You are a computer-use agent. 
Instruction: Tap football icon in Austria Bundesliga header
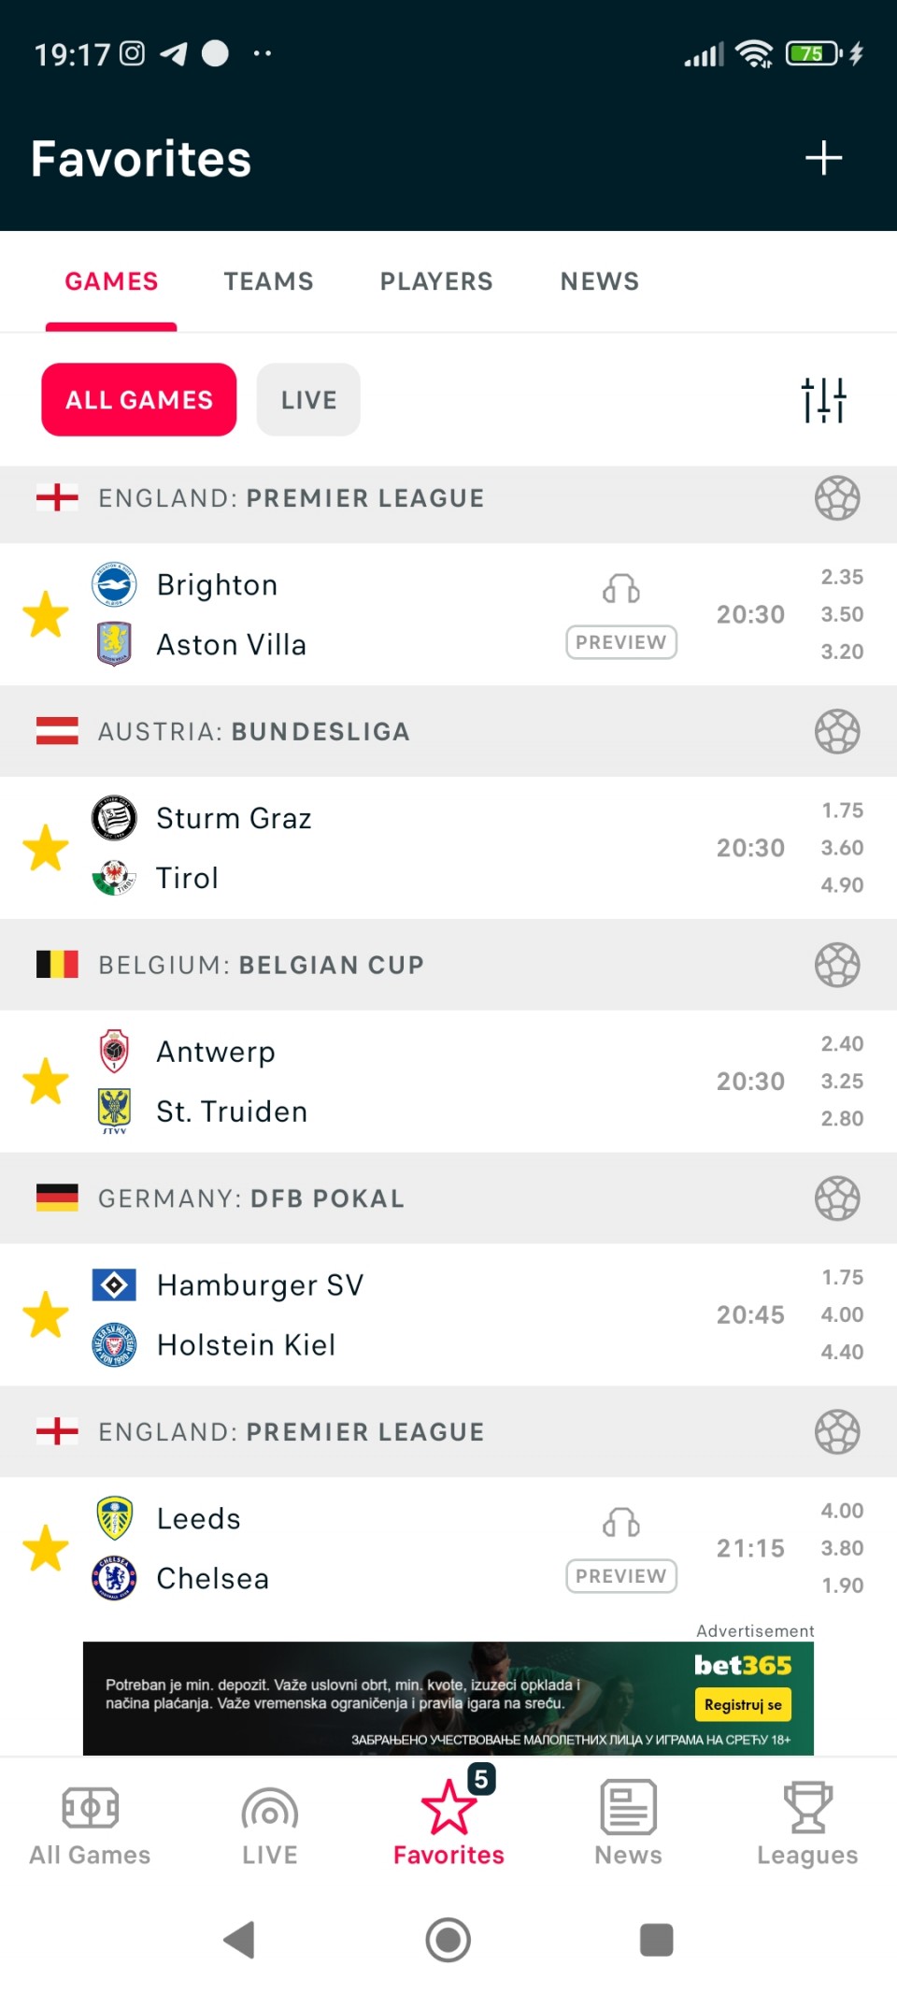click(836, 732)
